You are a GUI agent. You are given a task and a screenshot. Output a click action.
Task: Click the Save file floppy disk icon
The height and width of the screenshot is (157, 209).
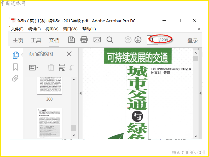pos(72,40)
